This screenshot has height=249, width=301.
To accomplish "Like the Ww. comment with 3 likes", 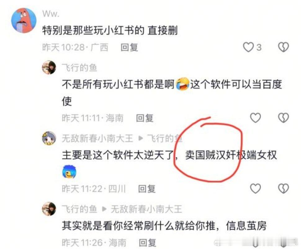I will [x=248, y=47].
